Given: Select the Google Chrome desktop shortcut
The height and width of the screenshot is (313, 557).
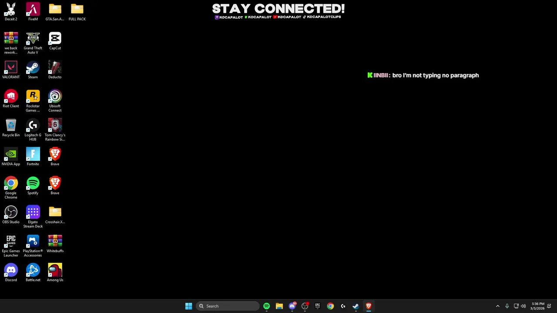Looking at the screenshot, I should [x=11, y=188].
